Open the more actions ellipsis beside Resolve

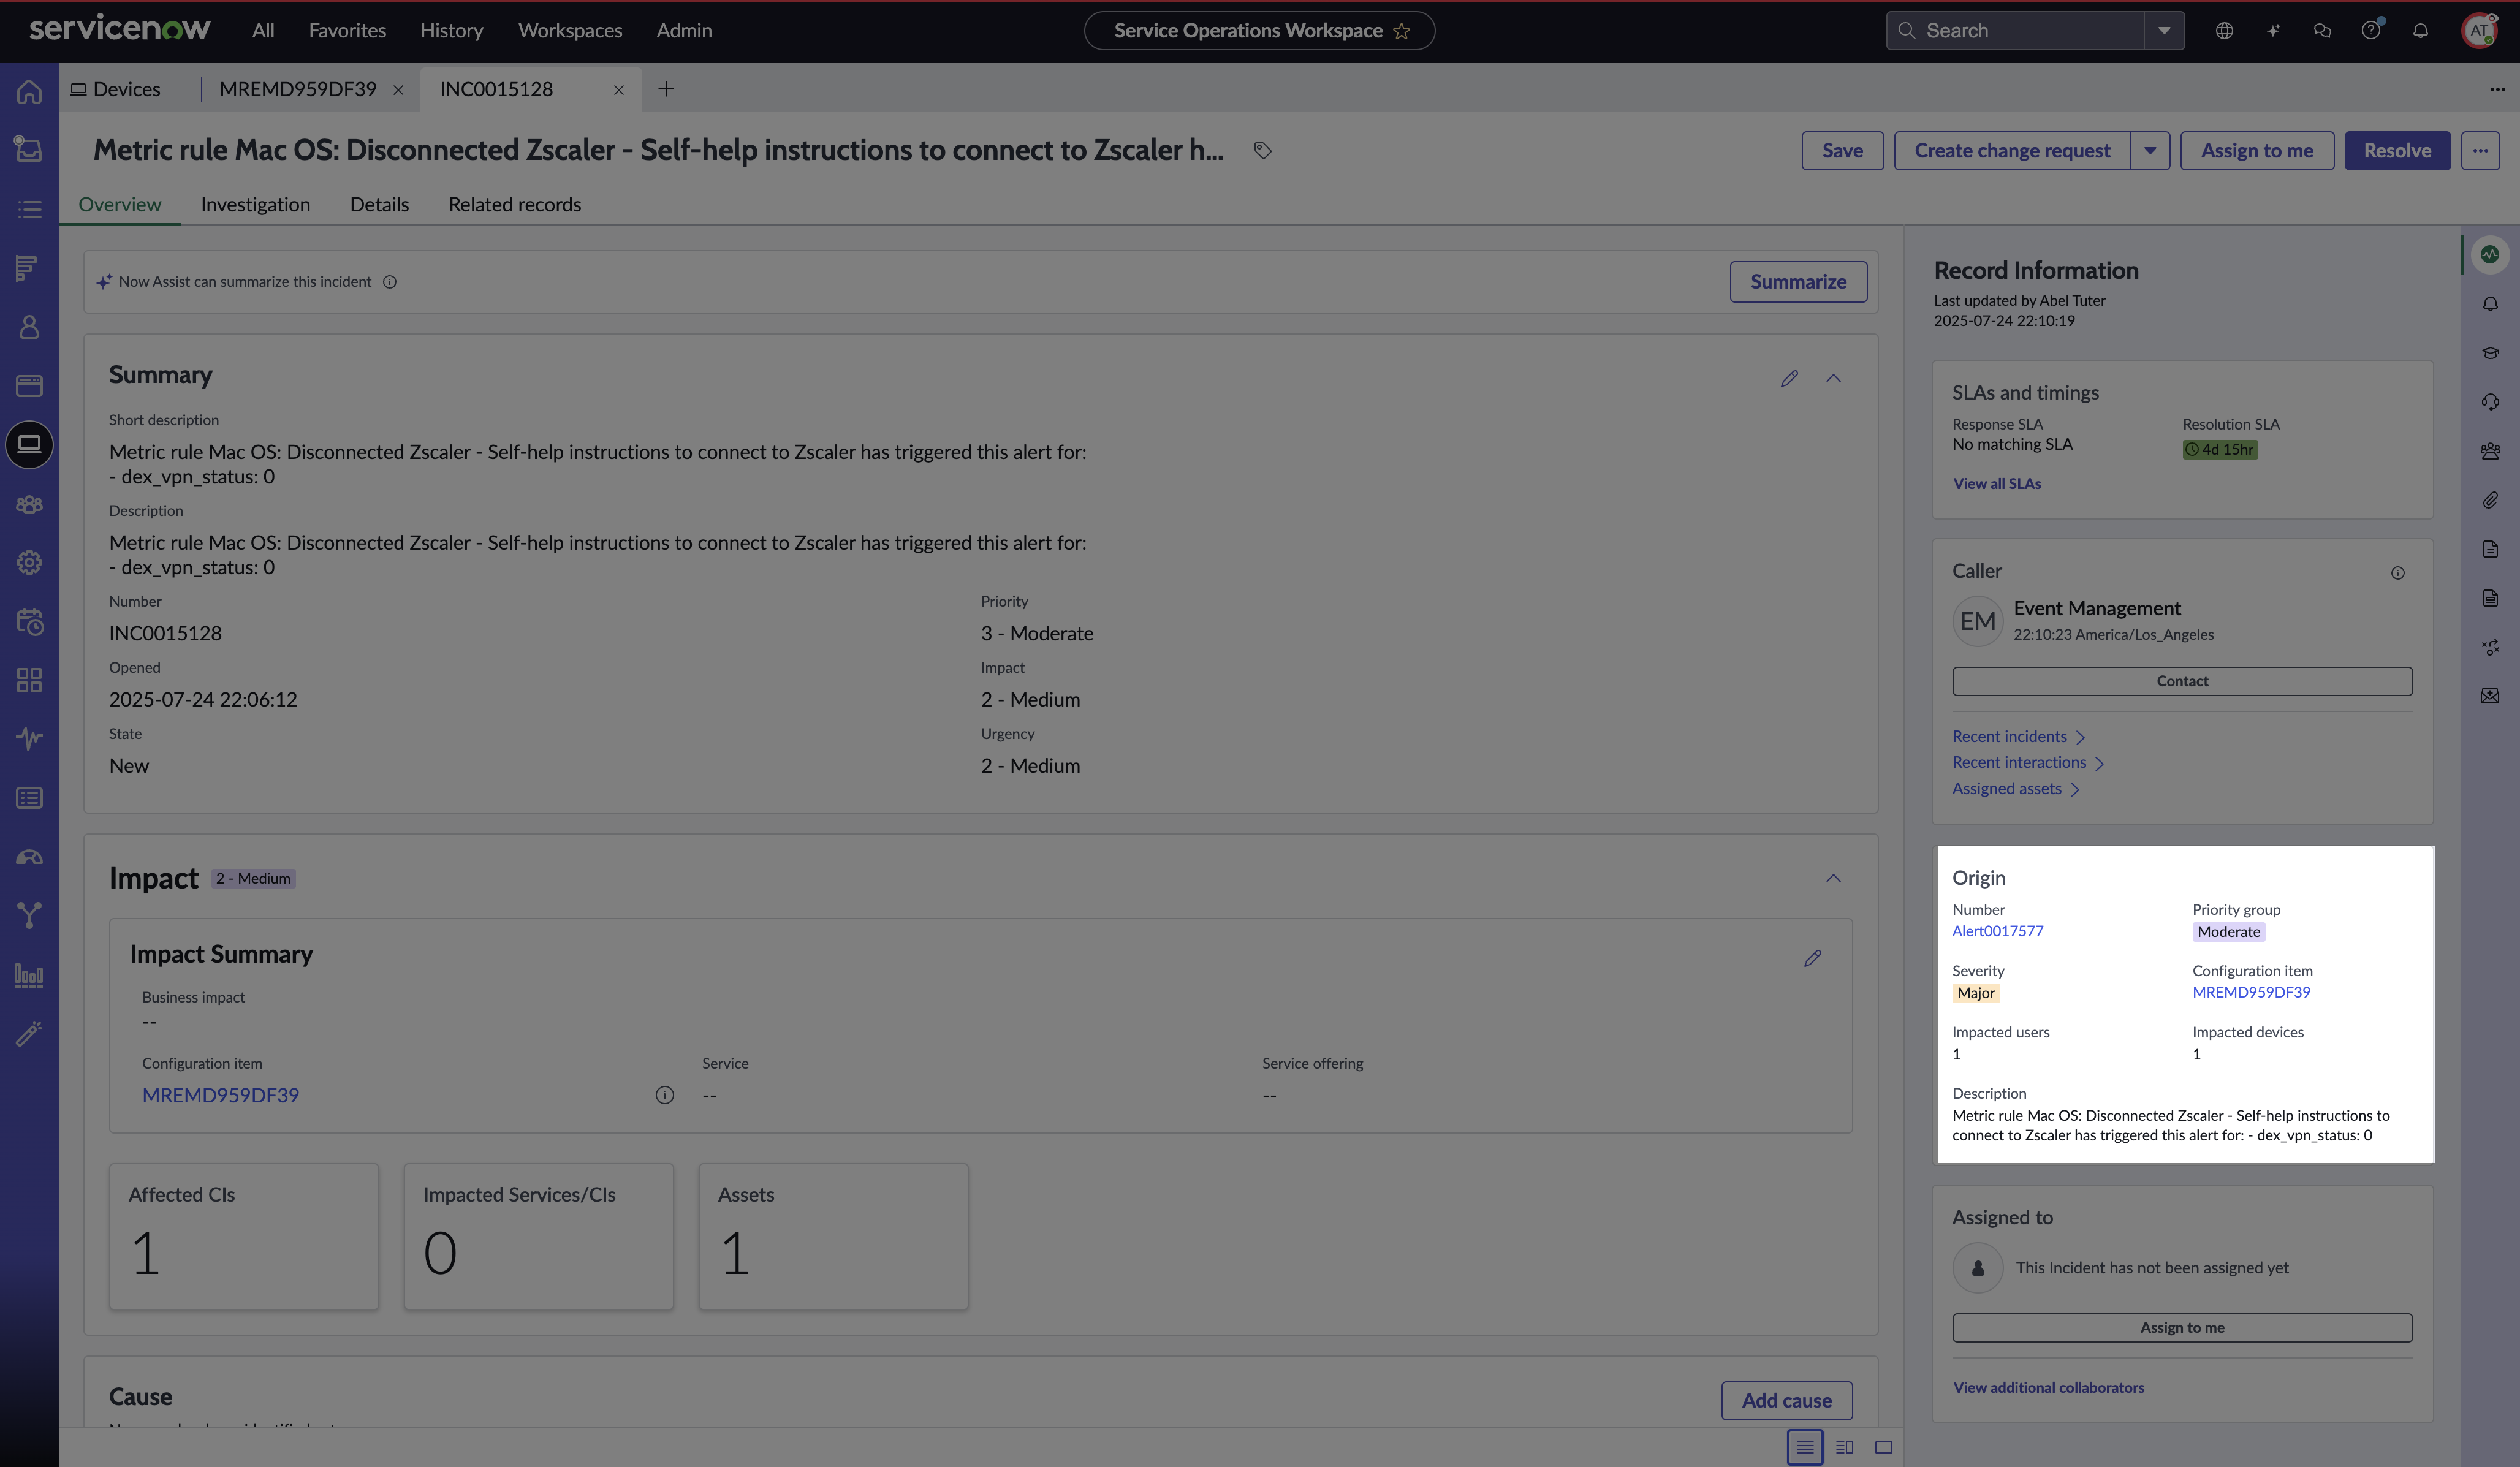coord(2480,151)
